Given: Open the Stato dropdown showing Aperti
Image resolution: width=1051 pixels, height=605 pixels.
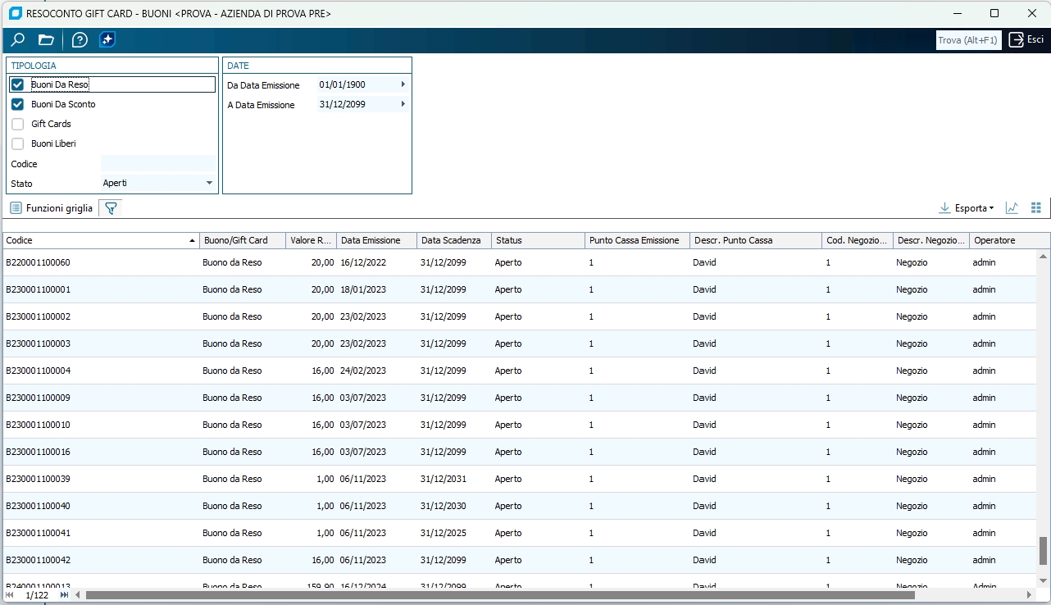Looking at the screenshot, I should pos(209,183).
